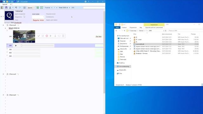Collapse round 1 with its triangle
The height and width of the screenshot is (114, 203).
pos(3,25)
